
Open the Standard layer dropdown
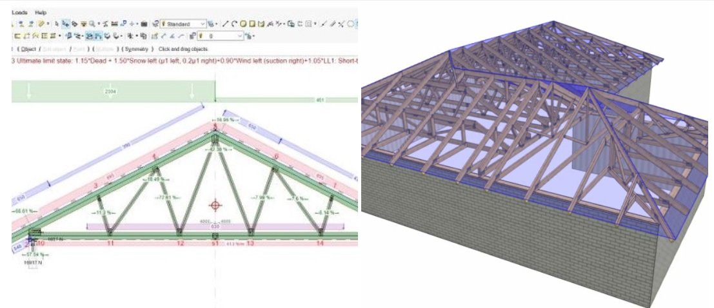[x=203, y=24]
